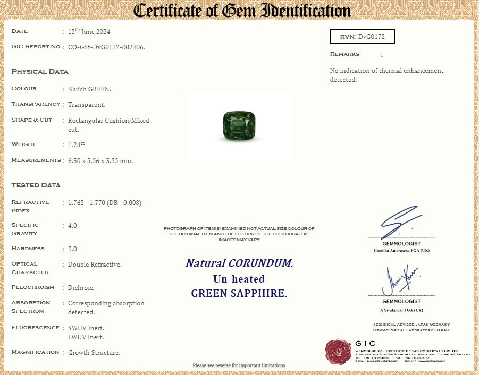Click the 'Please see reverse' limitations note
The height and width of the screenshot is (375, 479).
click(239, 365)
